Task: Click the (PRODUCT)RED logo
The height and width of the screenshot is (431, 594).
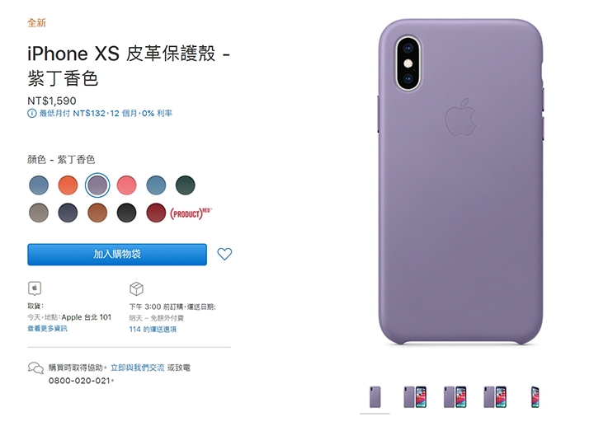Action: click(191, 213)
